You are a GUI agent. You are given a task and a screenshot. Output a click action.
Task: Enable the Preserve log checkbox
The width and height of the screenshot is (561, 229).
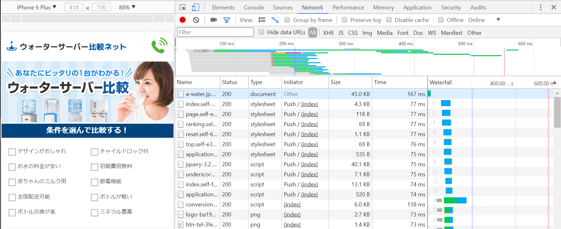pyautogui.click(x=345, y=20)
